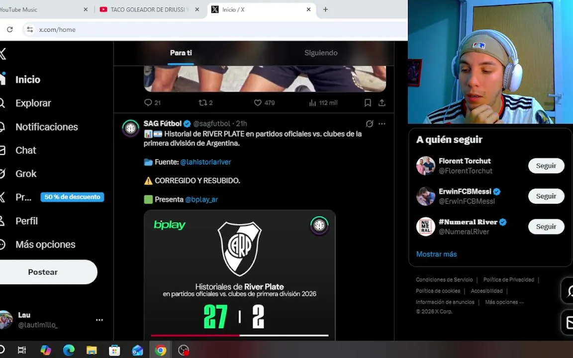Switch to the YouTube Music browser tab
573x358 pixels.
[x=44, y=9]
